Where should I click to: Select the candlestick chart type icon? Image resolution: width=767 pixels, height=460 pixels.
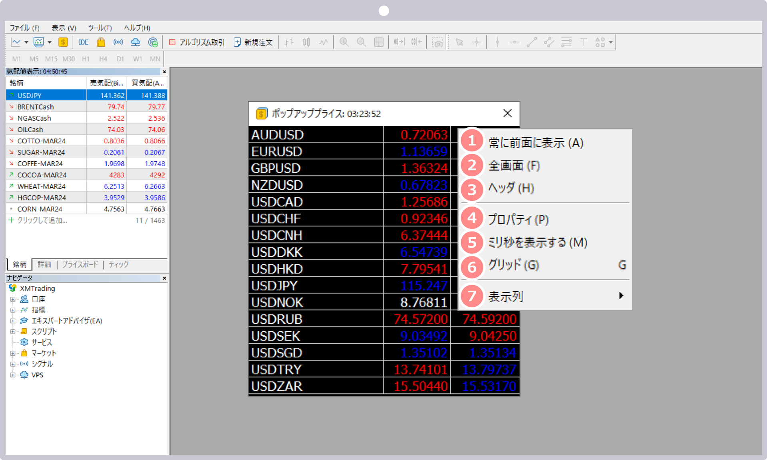tap(306, 42)
